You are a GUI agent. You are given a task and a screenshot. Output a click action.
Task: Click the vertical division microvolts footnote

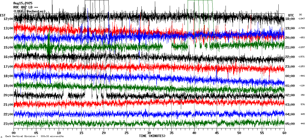(34, 136)
